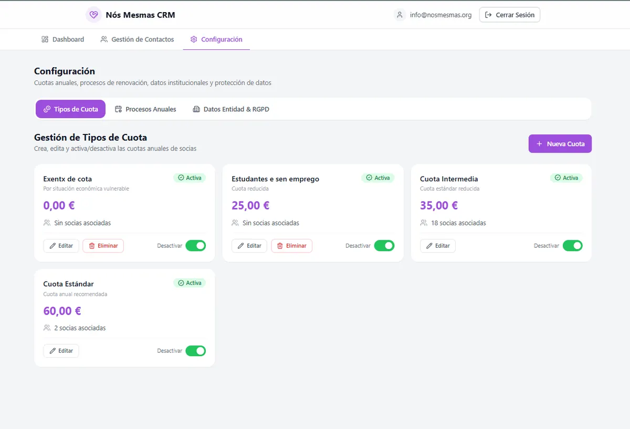Click the trash icon in the Estudantes e sen emprego card
This screenshot has width=630, height=429.
[280, 246]
